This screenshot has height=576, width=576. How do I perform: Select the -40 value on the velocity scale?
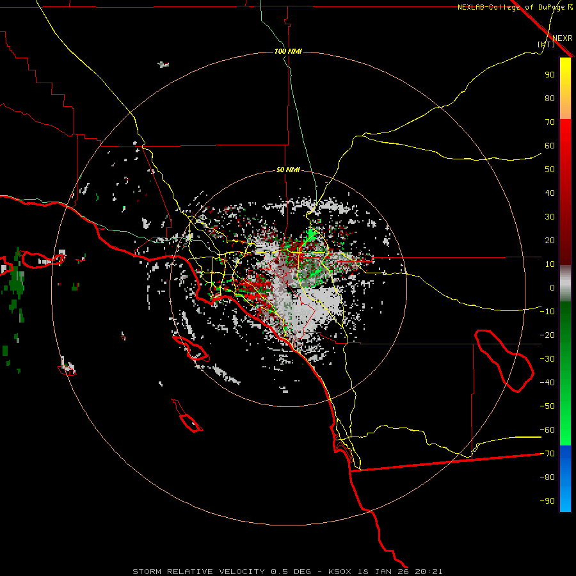[x=547, y=383]
